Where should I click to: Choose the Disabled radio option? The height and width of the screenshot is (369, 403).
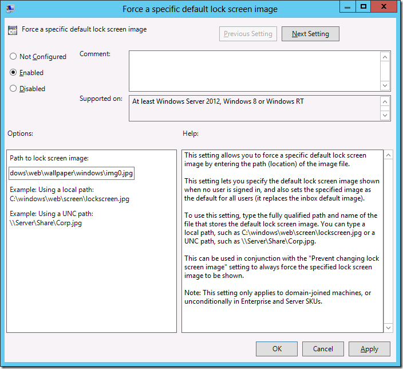pyautogui.click(x=13, y=89)
